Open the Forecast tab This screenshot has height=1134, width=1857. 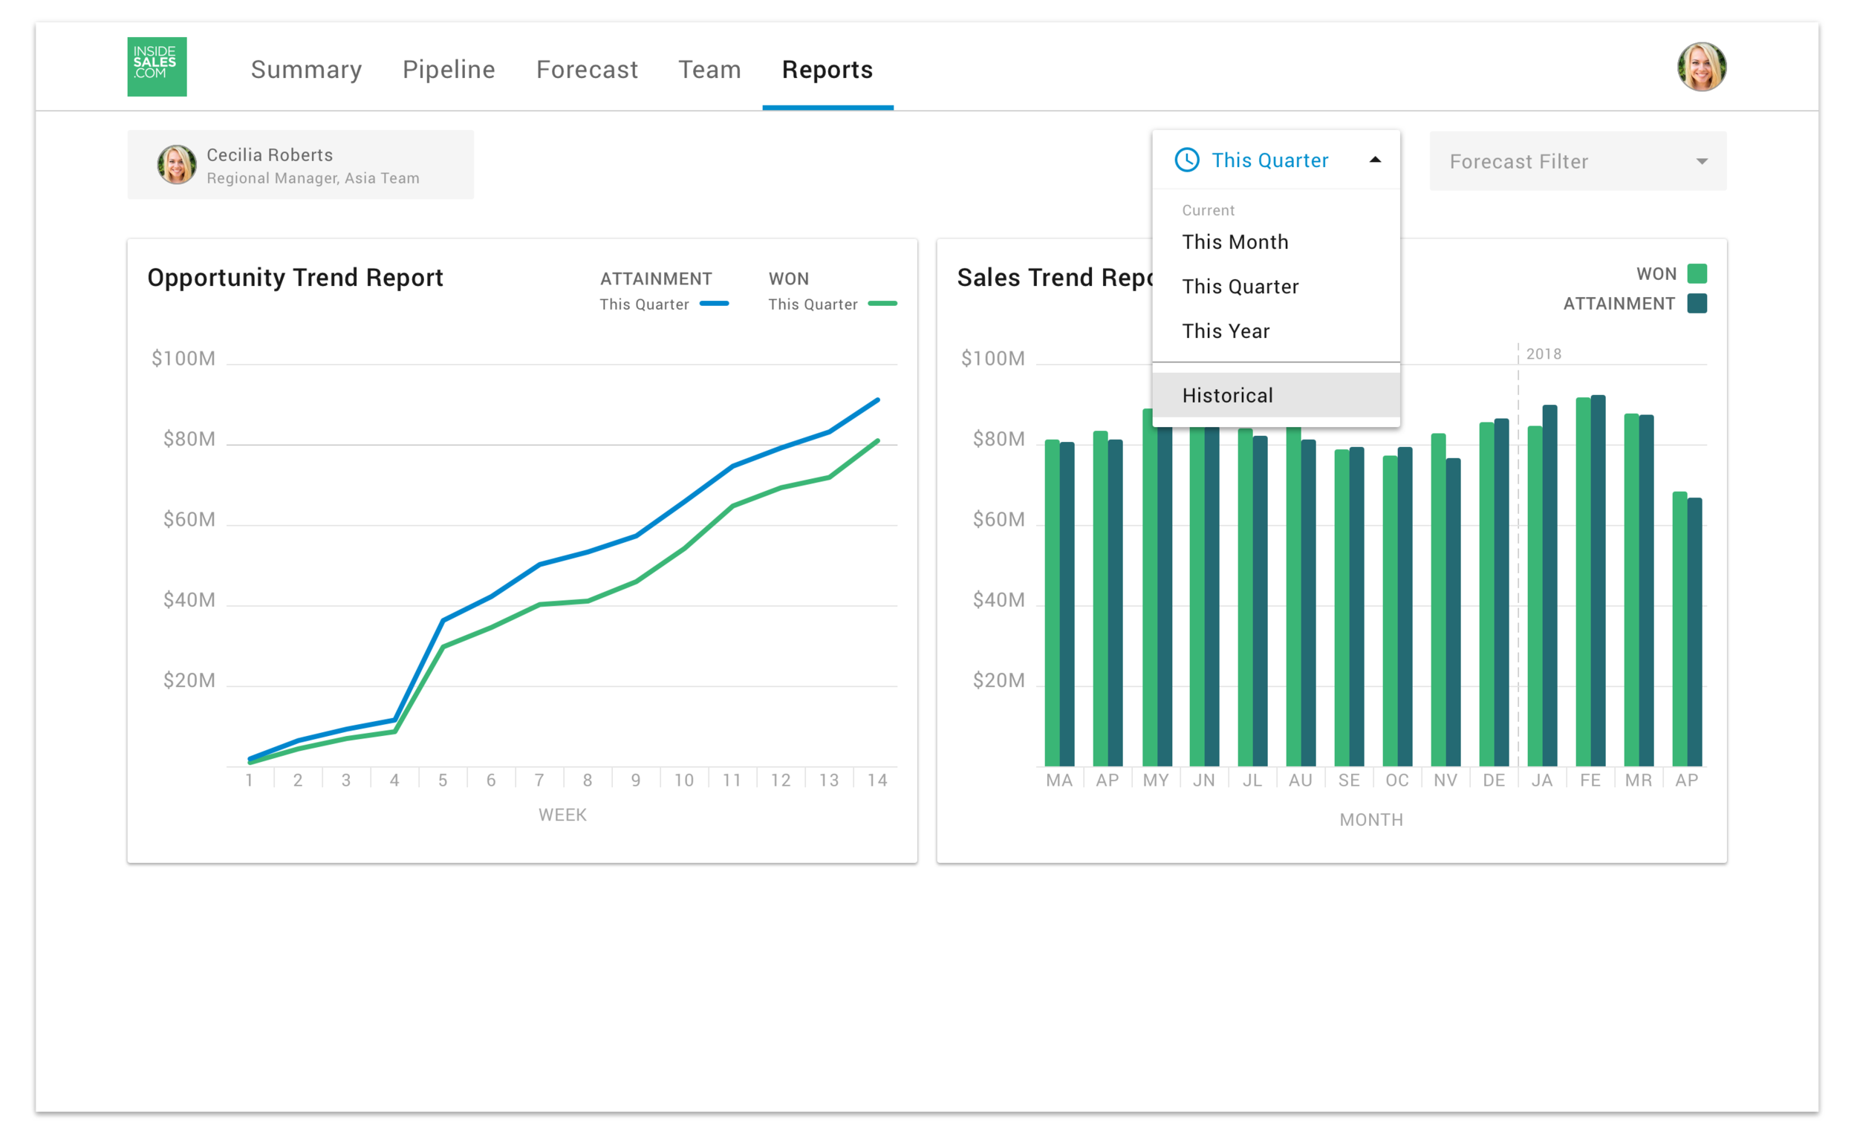point(586,69)
